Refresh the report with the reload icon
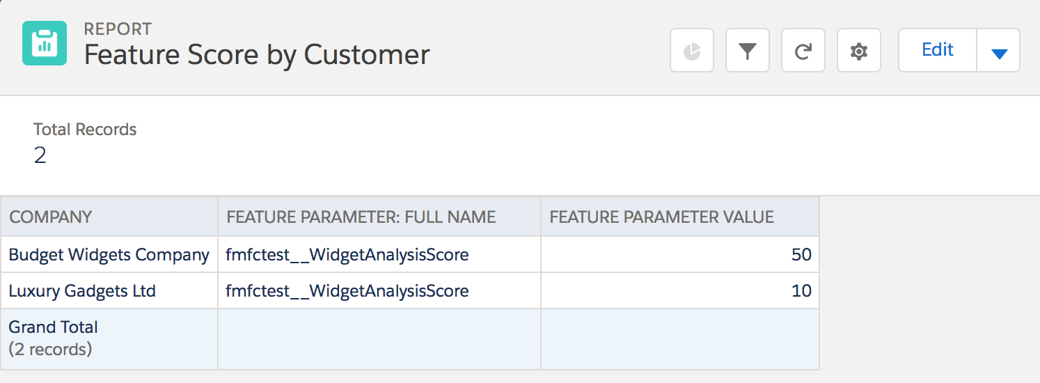 [803, 51]
